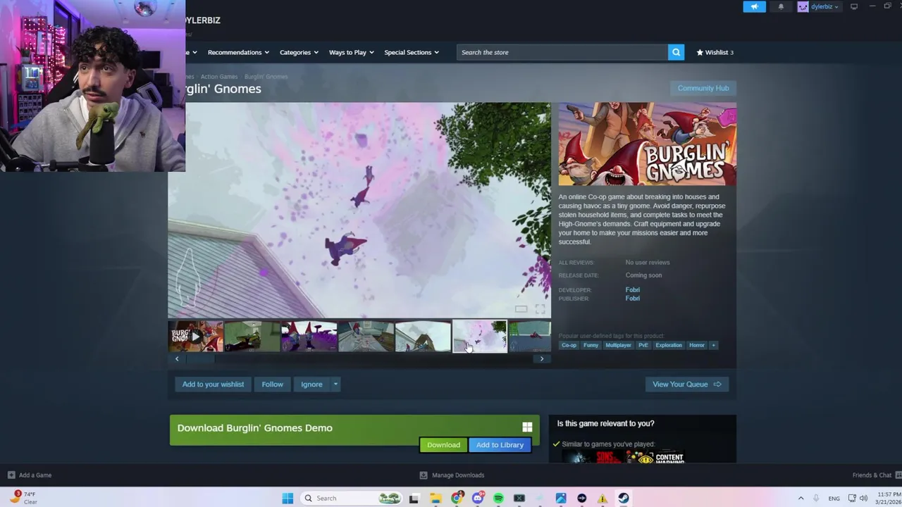902x507 pixels.
Task: Click View Your Queue
Action: coord(686,384)
